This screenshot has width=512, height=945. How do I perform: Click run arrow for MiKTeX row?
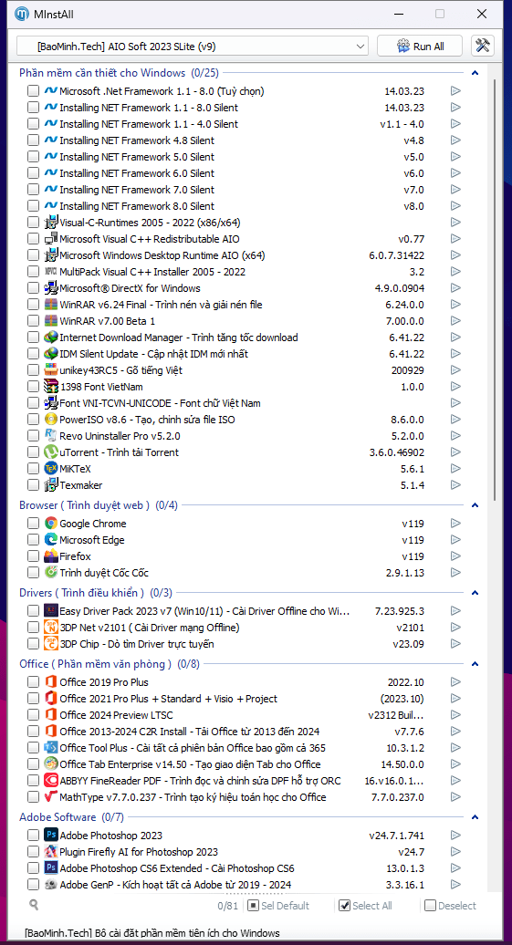tap(455, 468)
